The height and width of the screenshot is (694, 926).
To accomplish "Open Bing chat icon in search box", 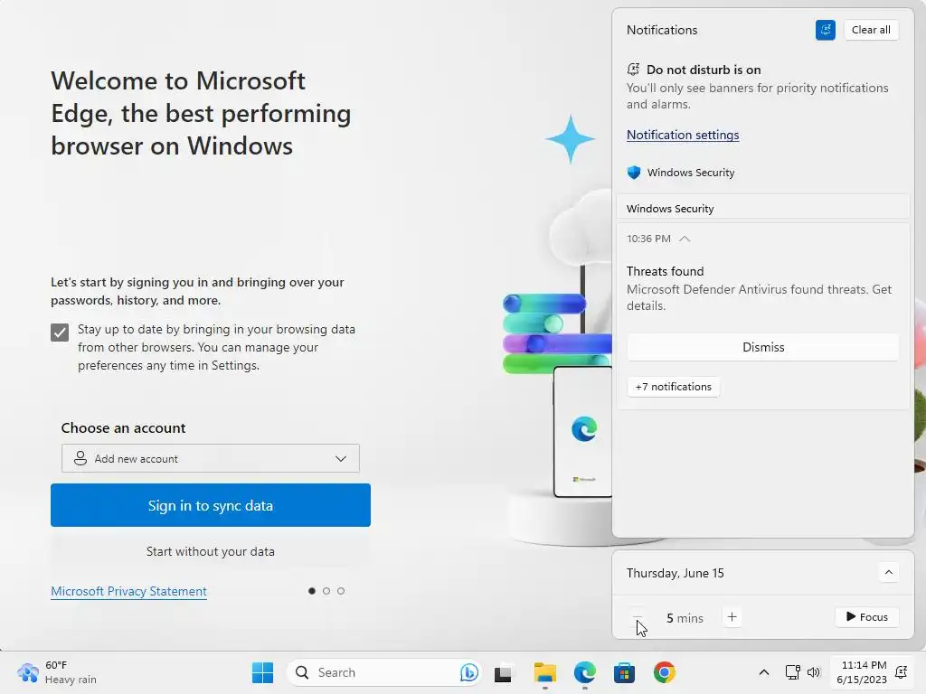I will pyautogui.click(x=469, y=672).
